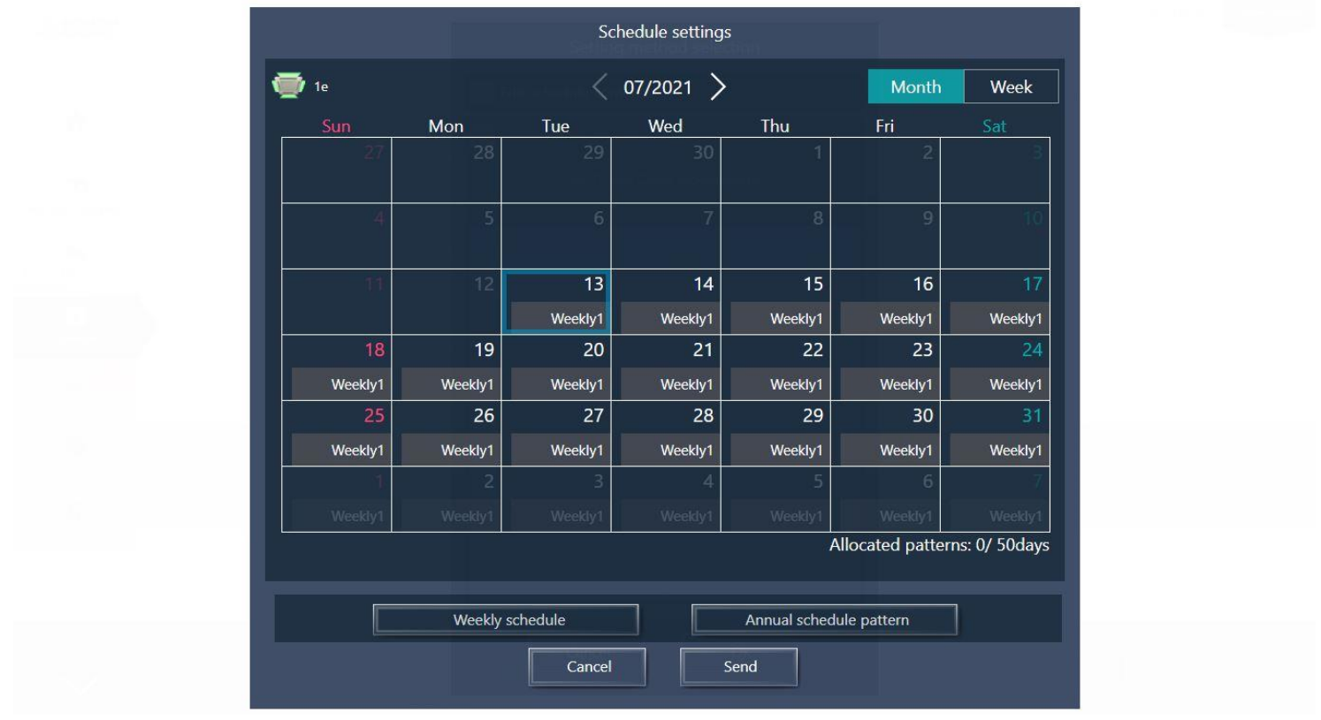Click the 07/2021 month label
This screenshot has height=720, width=1321.
coord(657,87)
